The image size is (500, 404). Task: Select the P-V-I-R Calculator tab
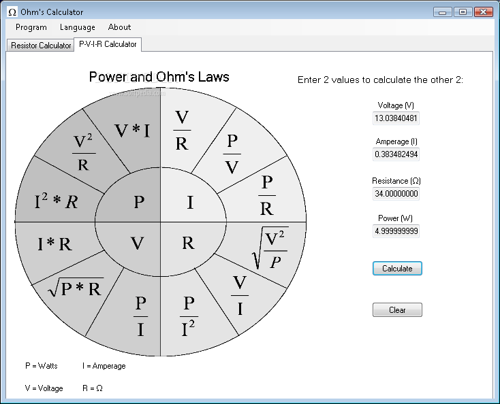[x=108, y=44]
